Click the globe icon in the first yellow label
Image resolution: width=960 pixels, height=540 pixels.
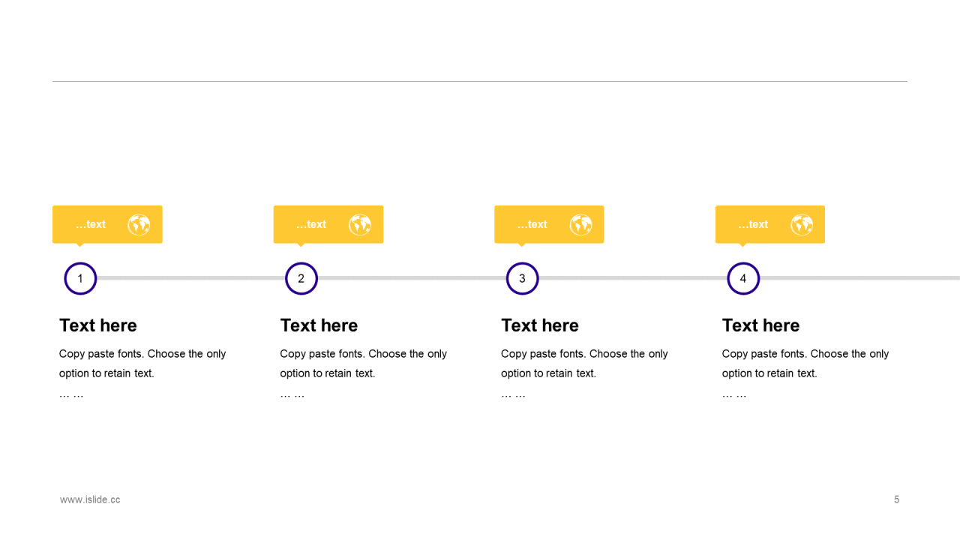click(139, 224)
